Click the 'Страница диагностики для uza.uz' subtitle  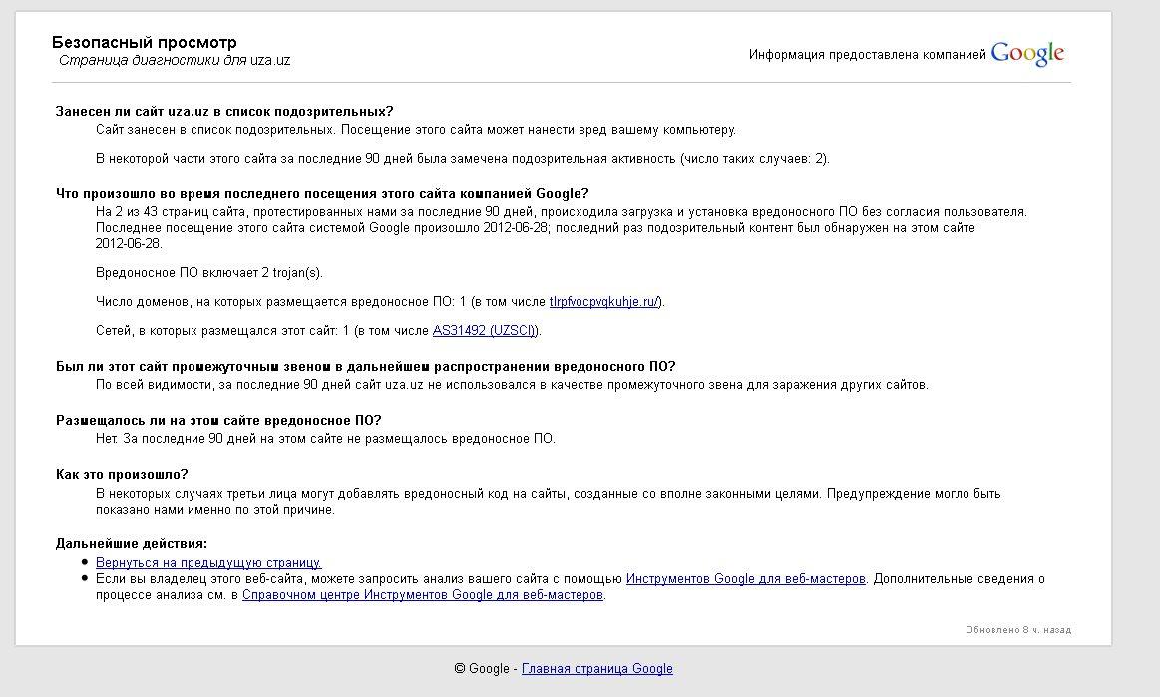[175, 60]
